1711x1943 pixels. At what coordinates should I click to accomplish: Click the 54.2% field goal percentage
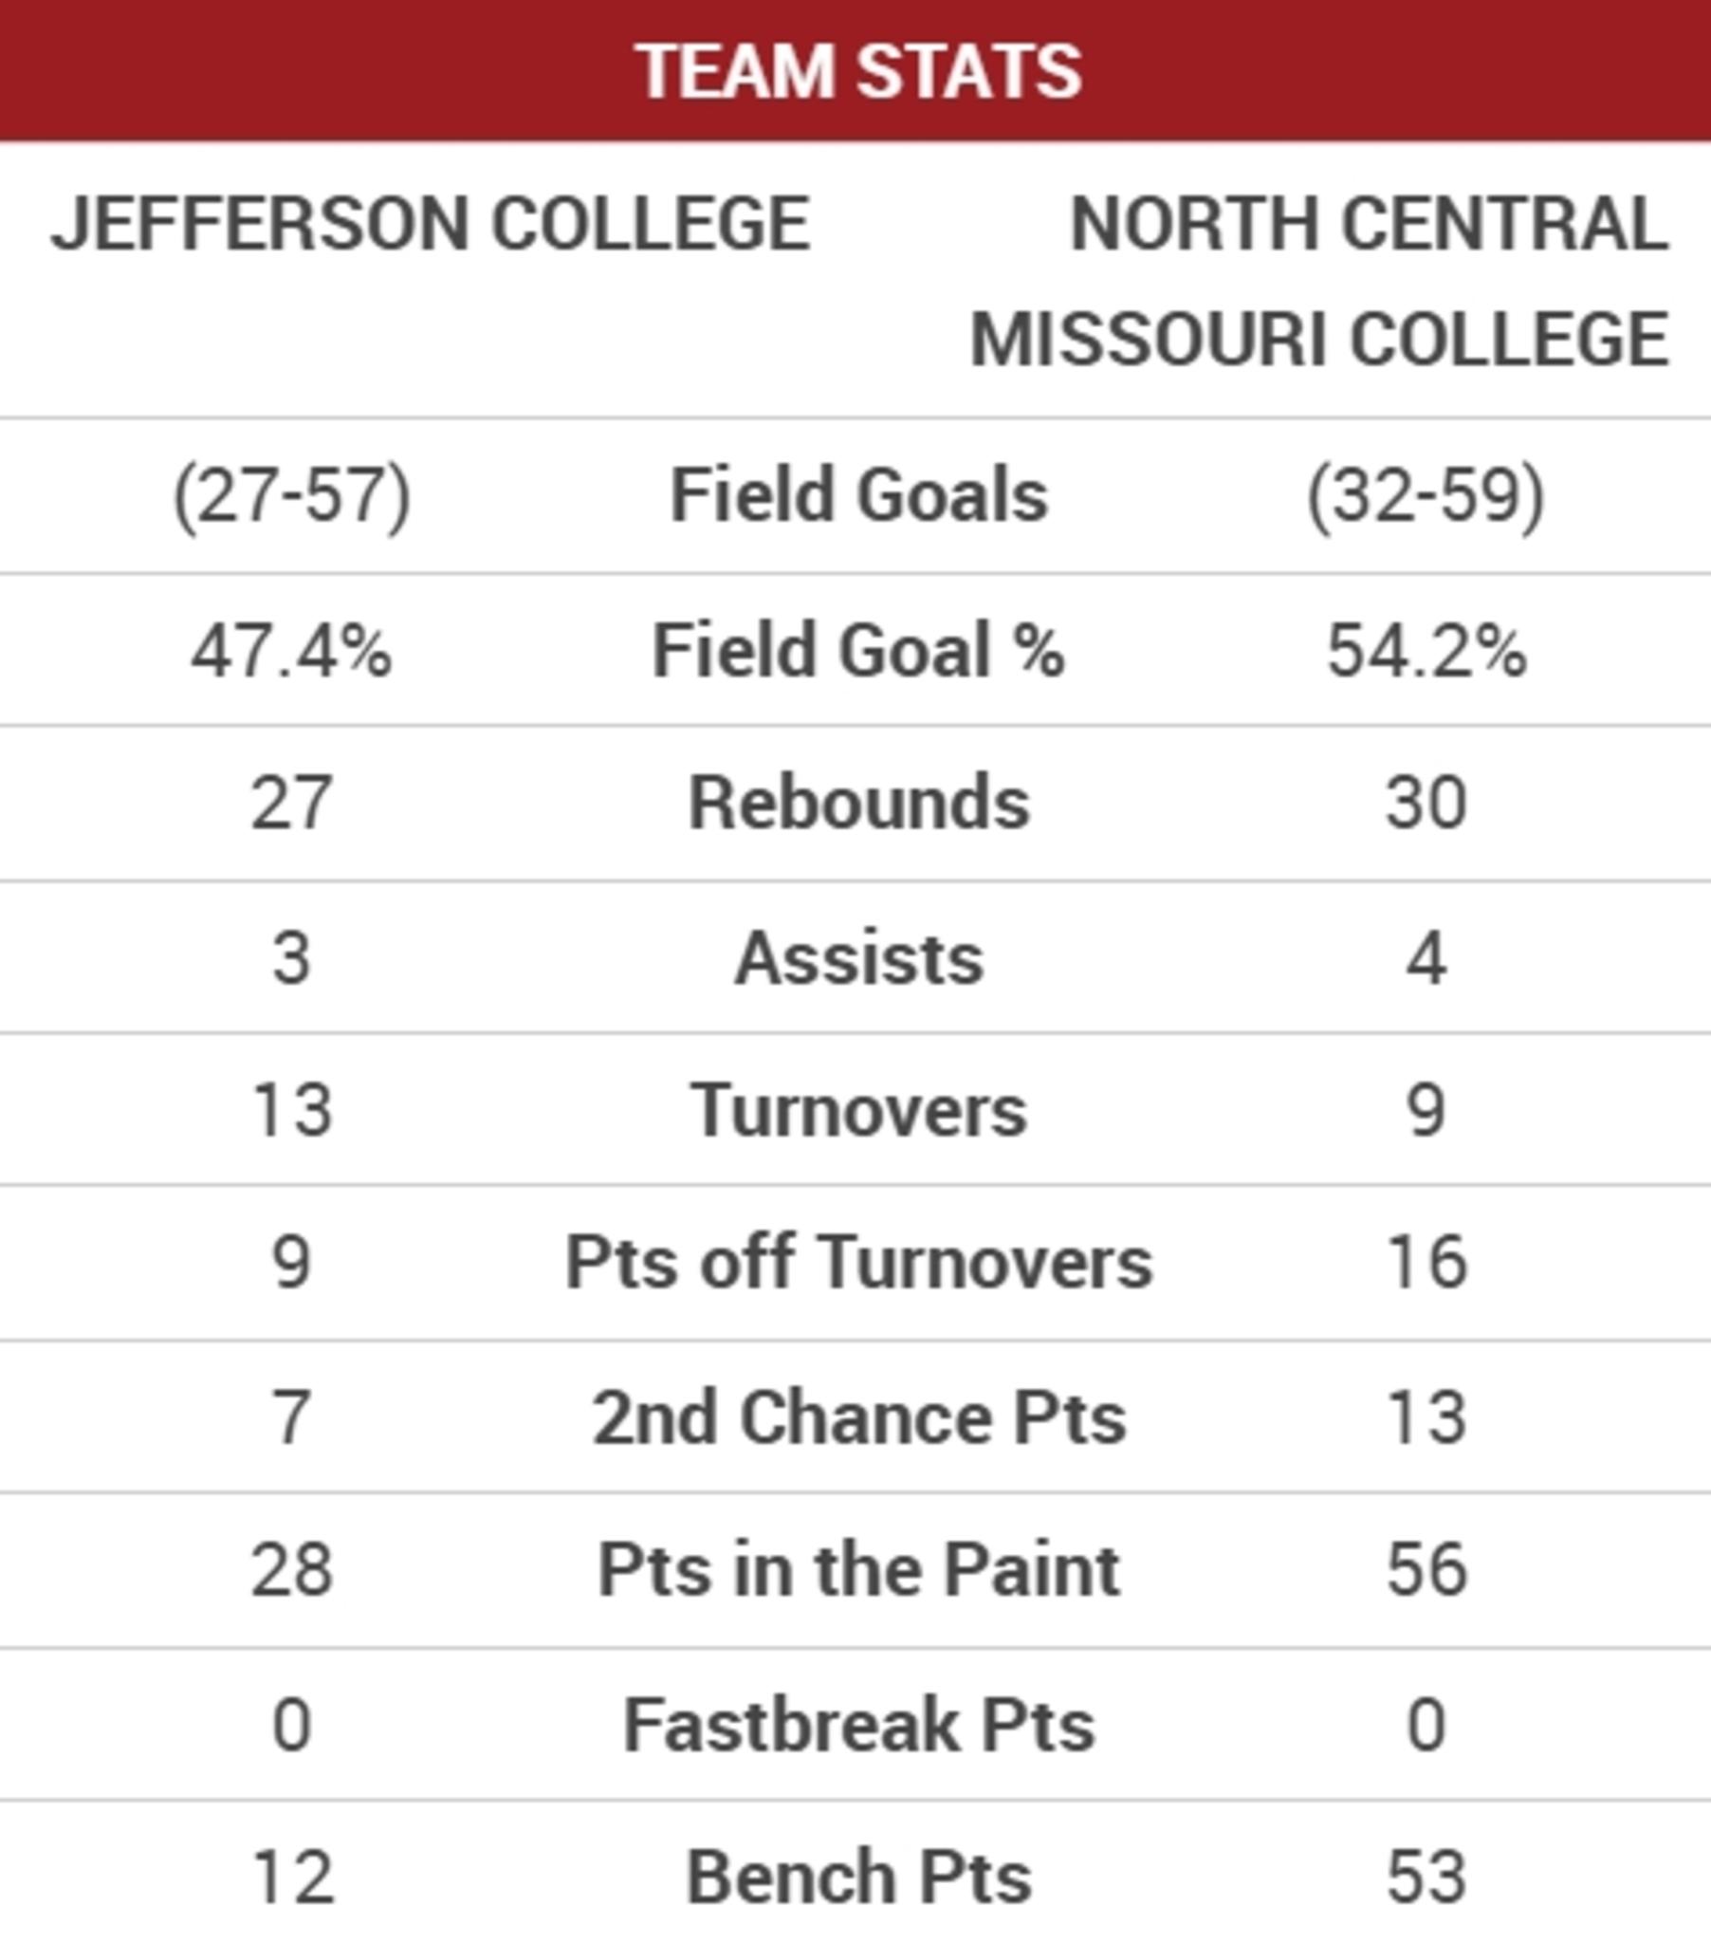(x=1426, y=652)
